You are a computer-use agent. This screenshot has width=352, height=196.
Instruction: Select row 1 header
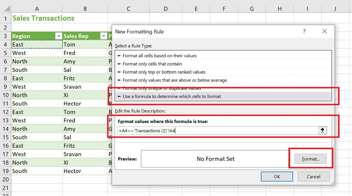(6, 19)
